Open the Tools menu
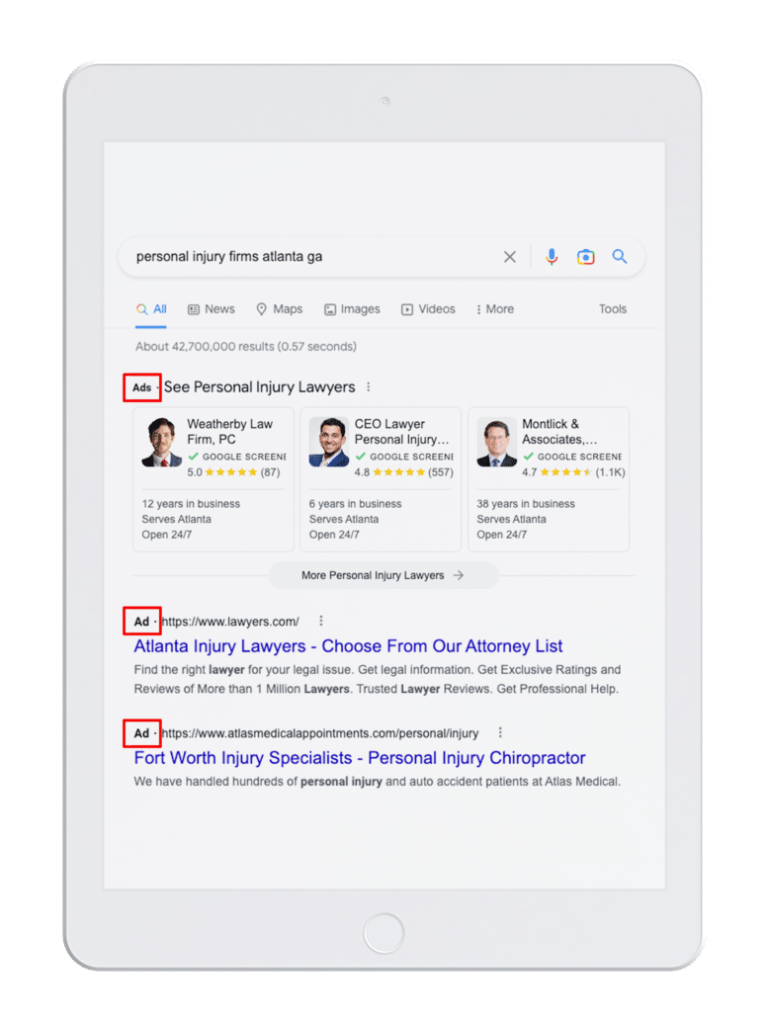 click(x=612, y=309)
